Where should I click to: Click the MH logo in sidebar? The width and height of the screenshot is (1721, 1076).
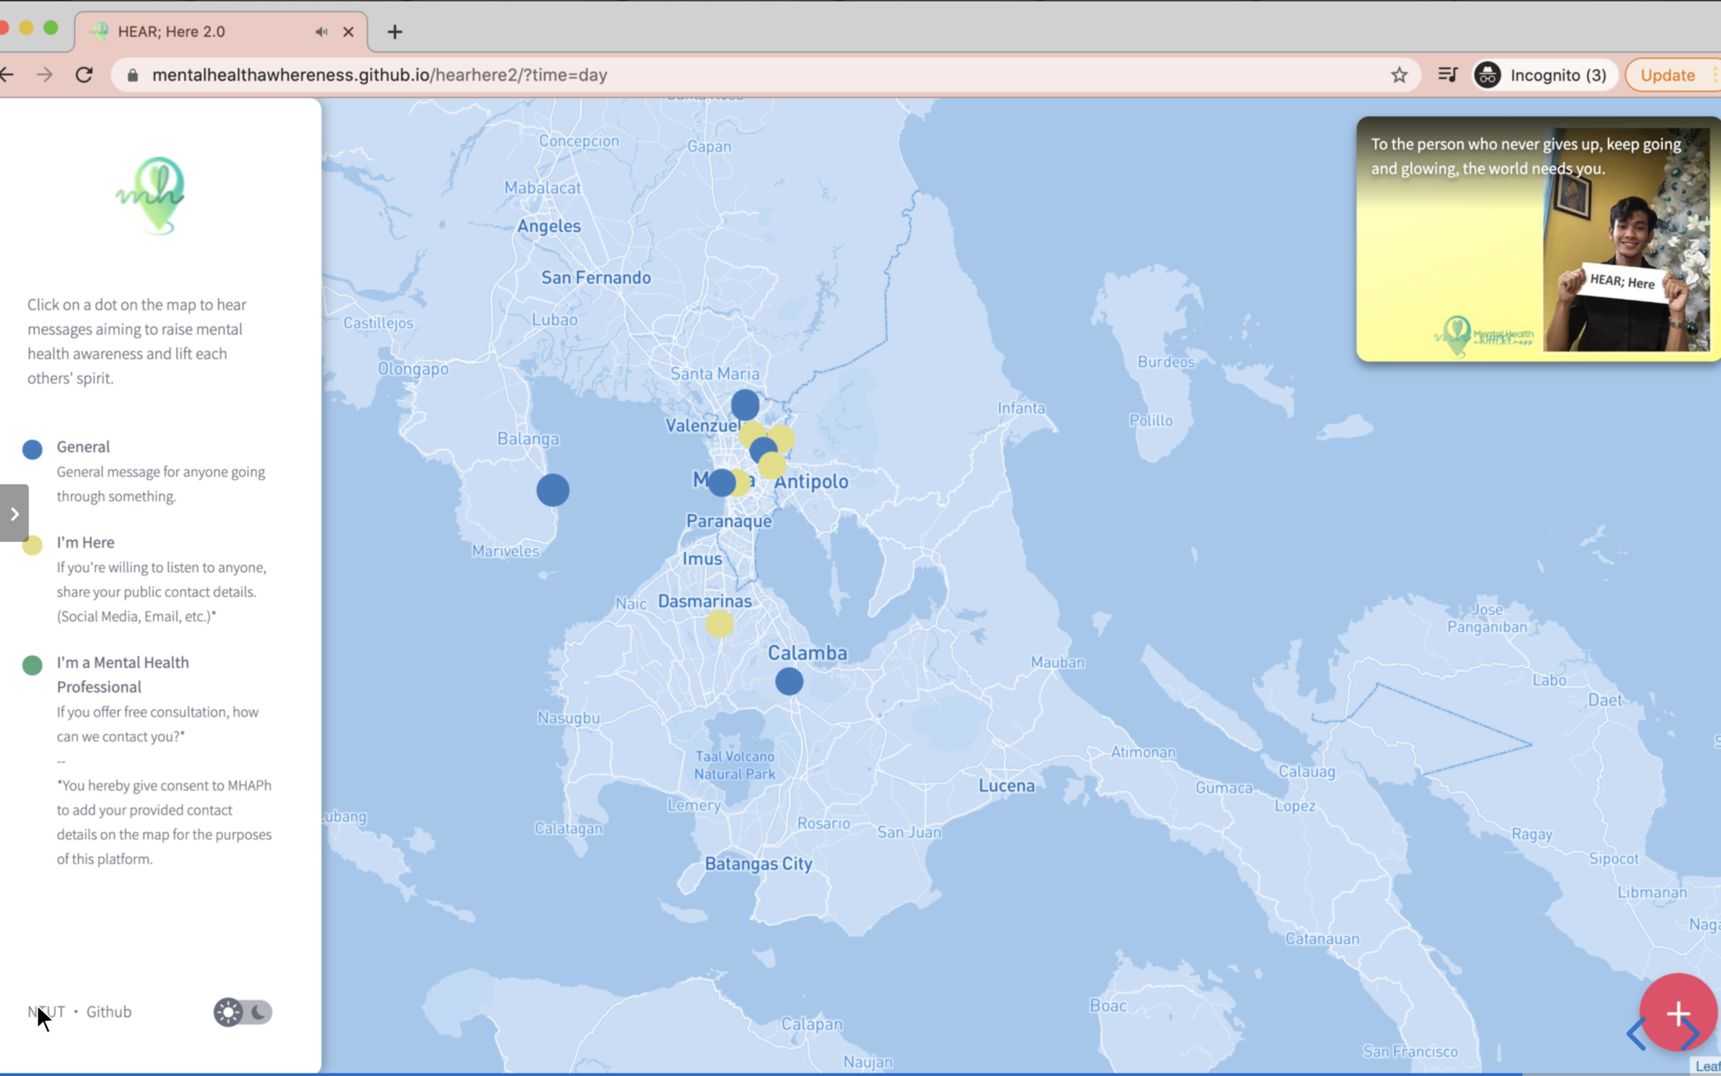152,195
